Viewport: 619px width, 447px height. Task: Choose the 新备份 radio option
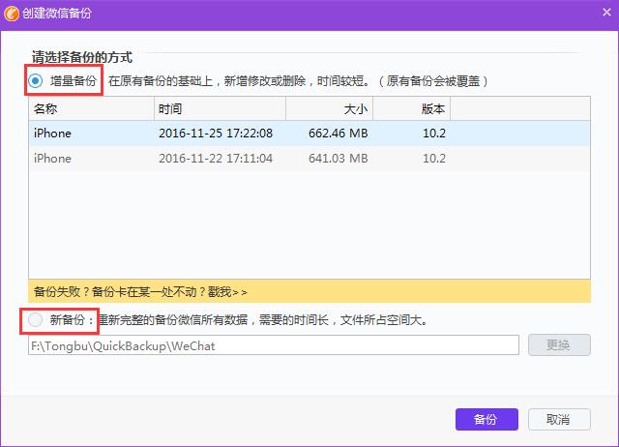(x=36, y=319)
